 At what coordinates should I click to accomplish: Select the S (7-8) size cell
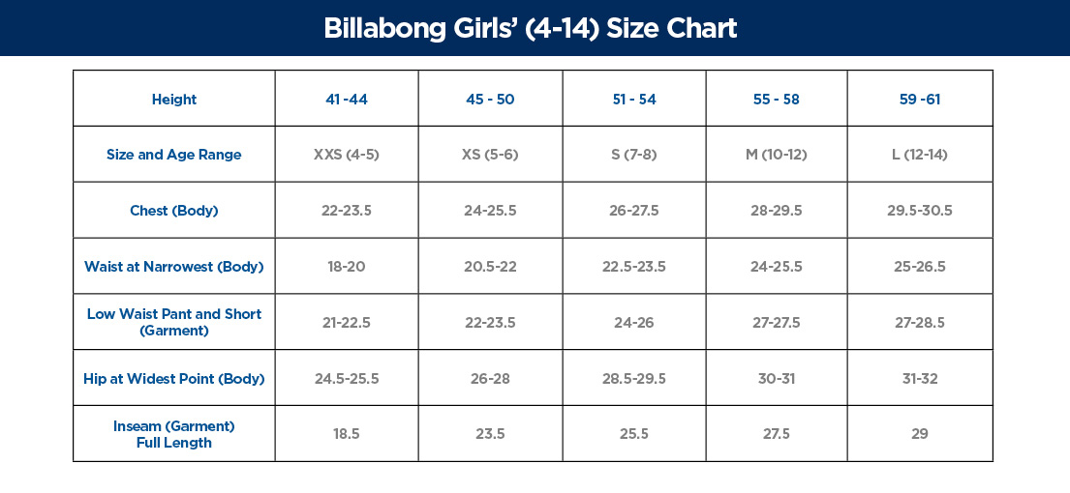pyautogui.click(x=633, y=155)
